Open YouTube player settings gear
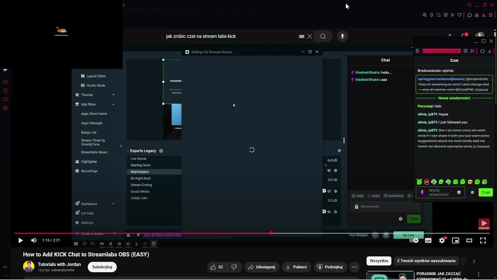 tap(442, 240)
